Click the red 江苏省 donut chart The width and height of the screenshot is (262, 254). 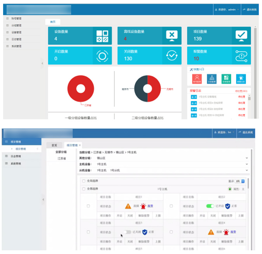click(x=81, y=88)
